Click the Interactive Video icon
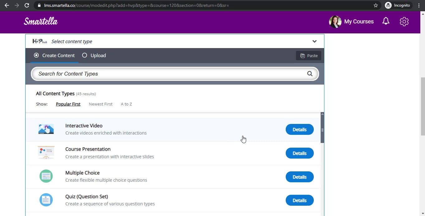 (x=46, y=129)
